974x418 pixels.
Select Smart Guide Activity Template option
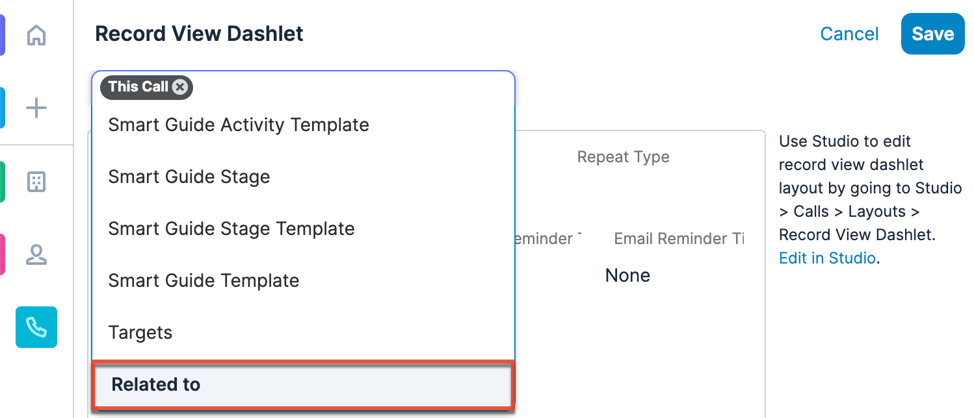tap(239, 125)
